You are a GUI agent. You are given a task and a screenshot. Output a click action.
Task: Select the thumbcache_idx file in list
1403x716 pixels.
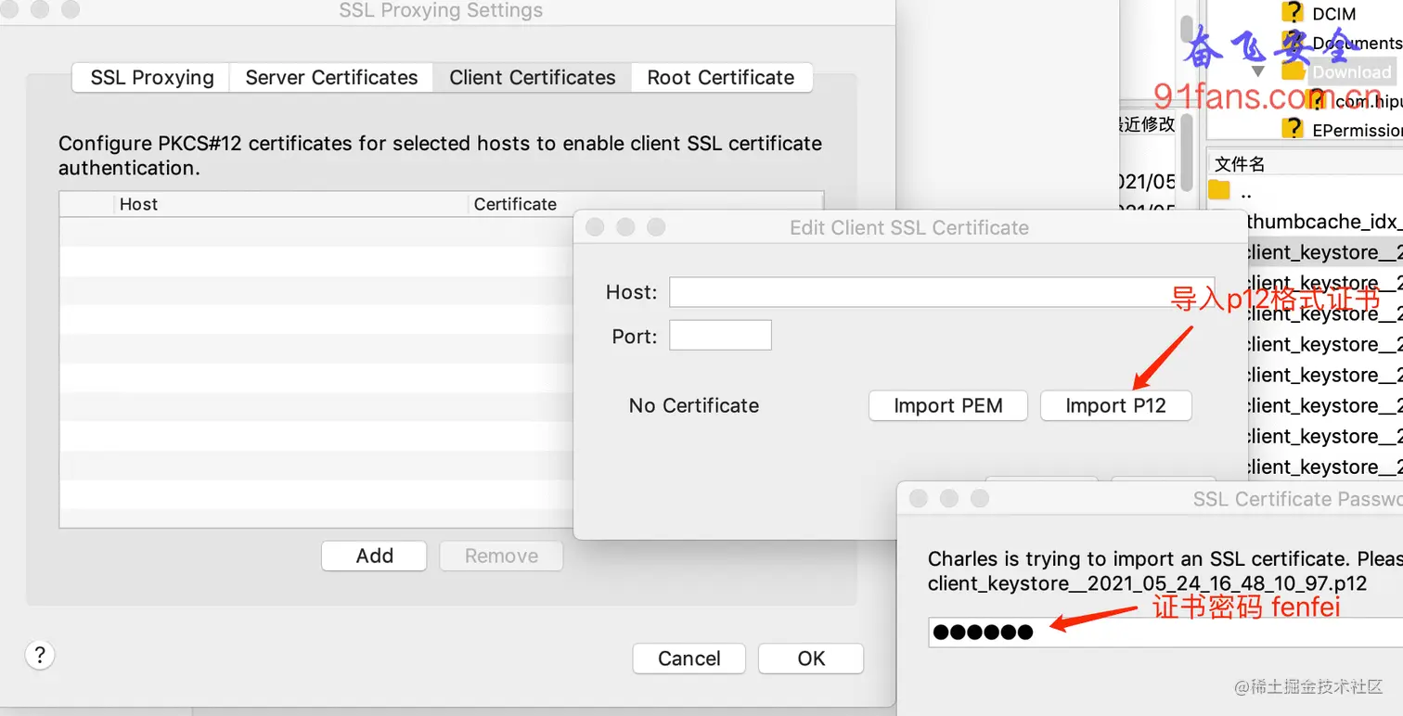coord(1322,222)
